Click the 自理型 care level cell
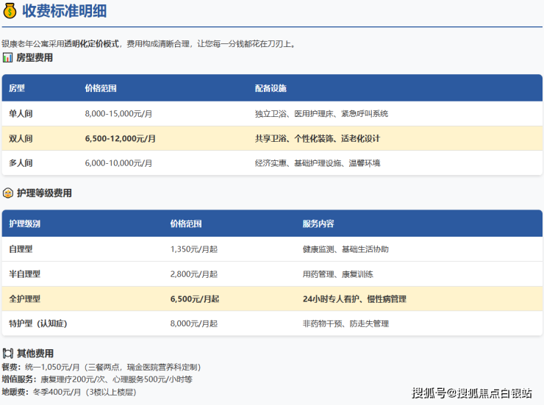Viewport: 544px width, 405px height. 21,249
